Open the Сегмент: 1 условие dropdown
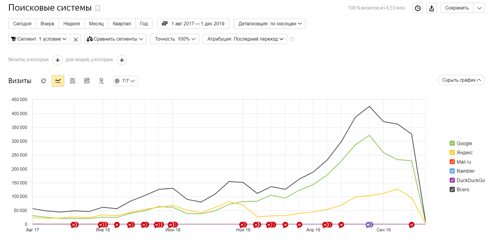 pyautogui.click(x=39, y=39)
